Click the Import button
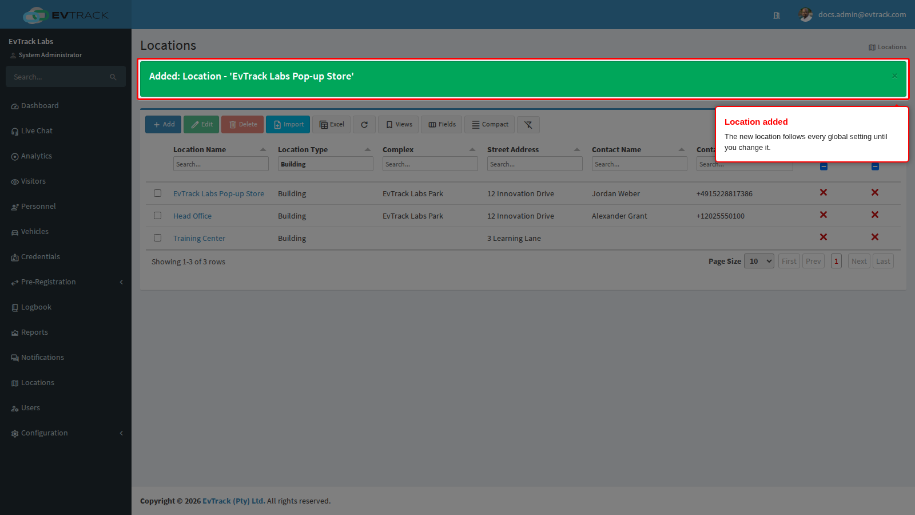Screen dimensions: 915x515 [x=288, y=125]
